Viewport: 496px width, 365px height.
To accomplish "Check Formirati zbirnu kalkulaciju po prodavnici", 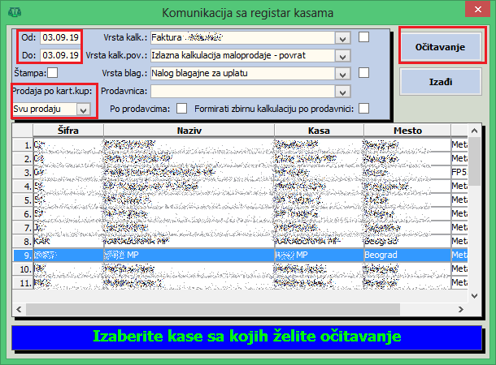I will [364, 108].
